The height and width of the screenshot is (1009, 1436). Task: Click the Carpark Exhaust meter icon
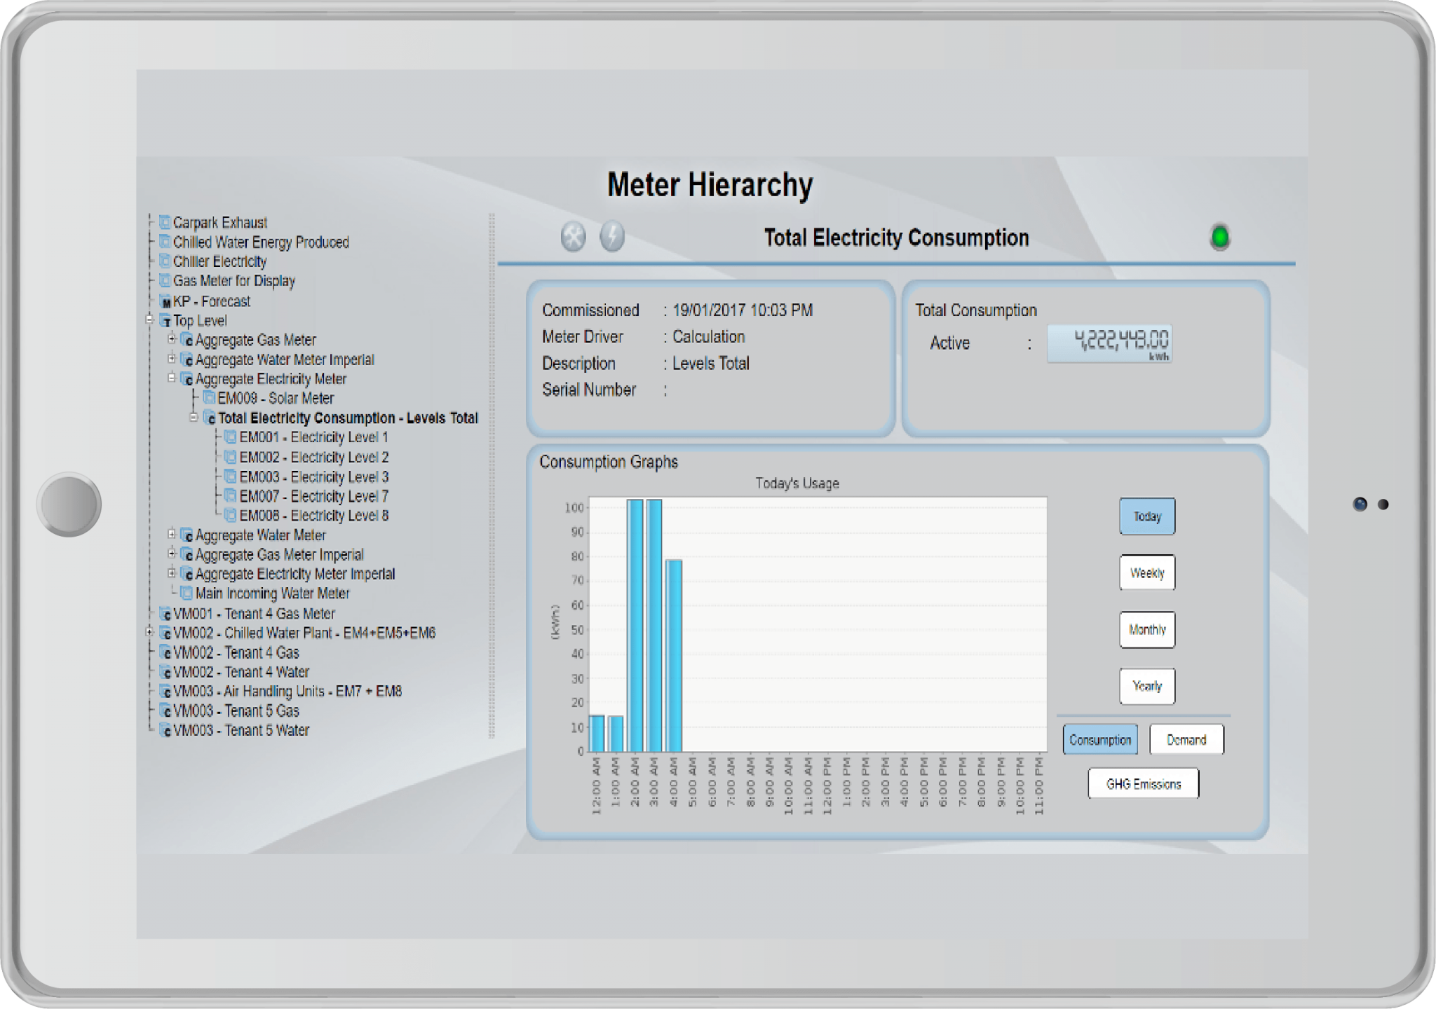point(164,223)
